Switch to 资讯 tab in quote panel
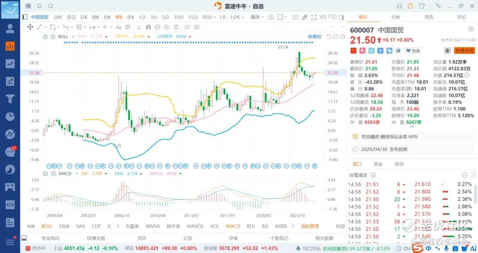478x253 pixels. pos(429,17)
